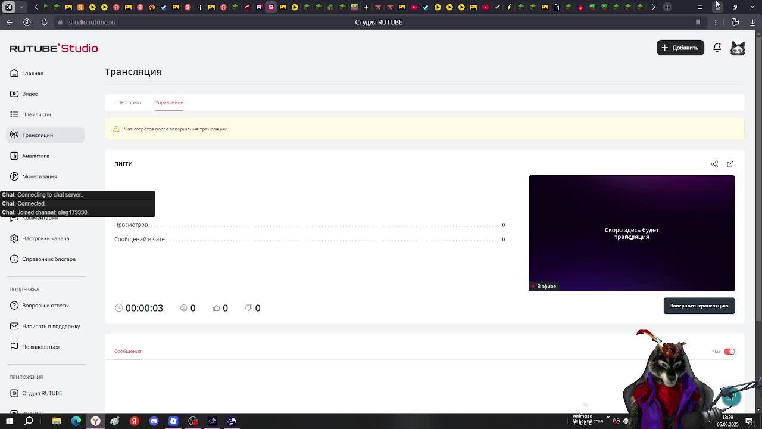Click the Пожаловаться flag icon
The image size is (762, 429).
(14, 347)
